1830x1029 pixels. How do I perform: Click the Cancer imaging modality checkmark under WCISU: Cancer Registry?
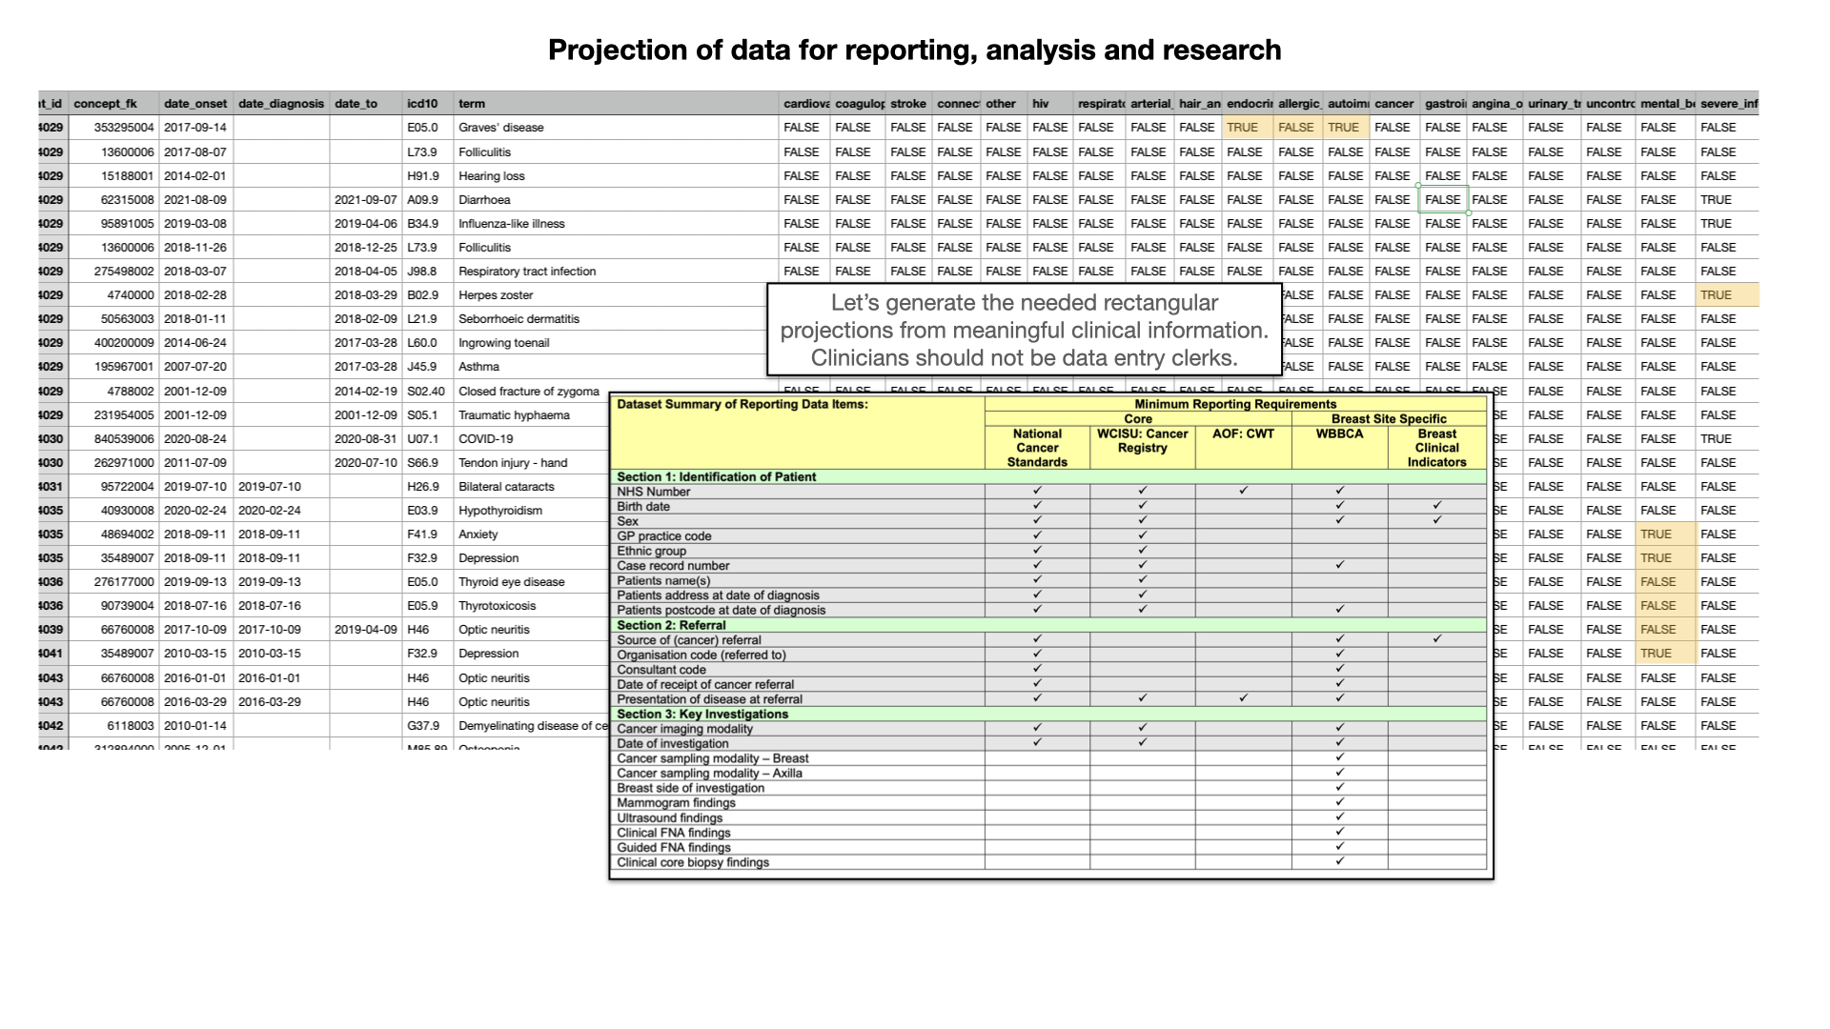pos(1141,729)
